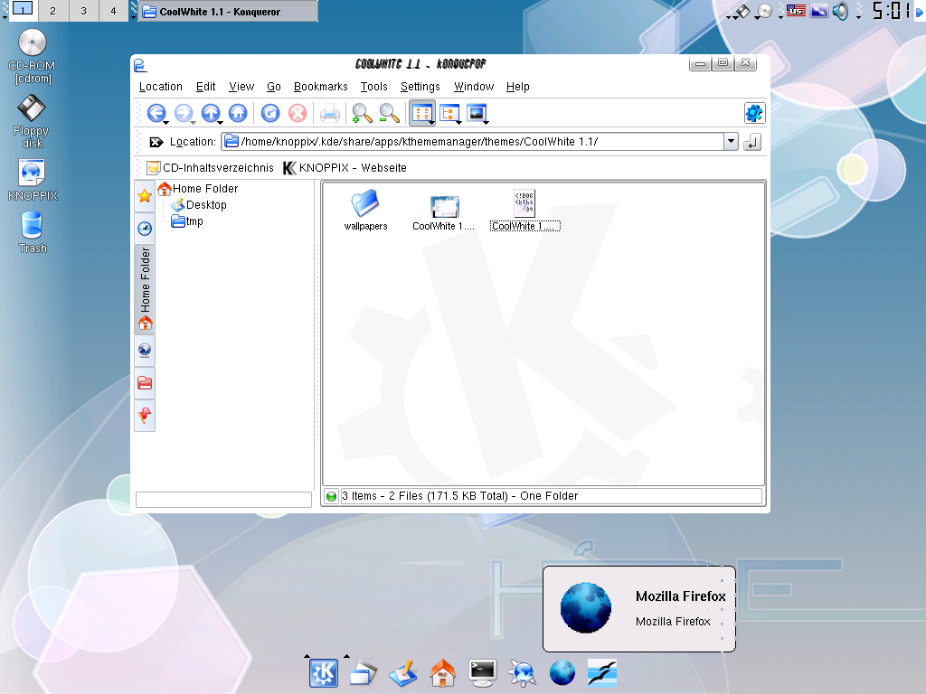
Task: Toggle image preview view button
Action: 477,113
